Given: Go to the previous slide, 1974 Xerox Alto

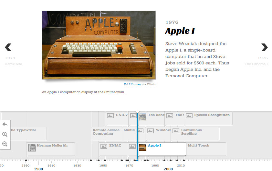Looking at the screenshot, I should (x=8, y=47).
